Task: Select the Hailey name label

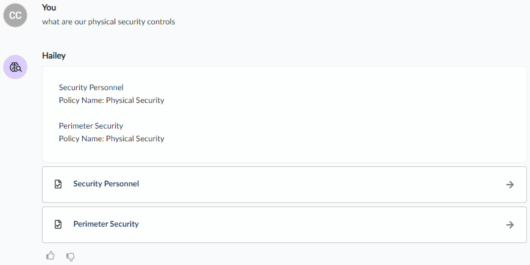Action: click(54, 56)
